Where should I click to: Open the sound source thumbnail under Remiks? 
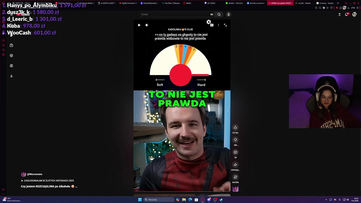point(235,189)
